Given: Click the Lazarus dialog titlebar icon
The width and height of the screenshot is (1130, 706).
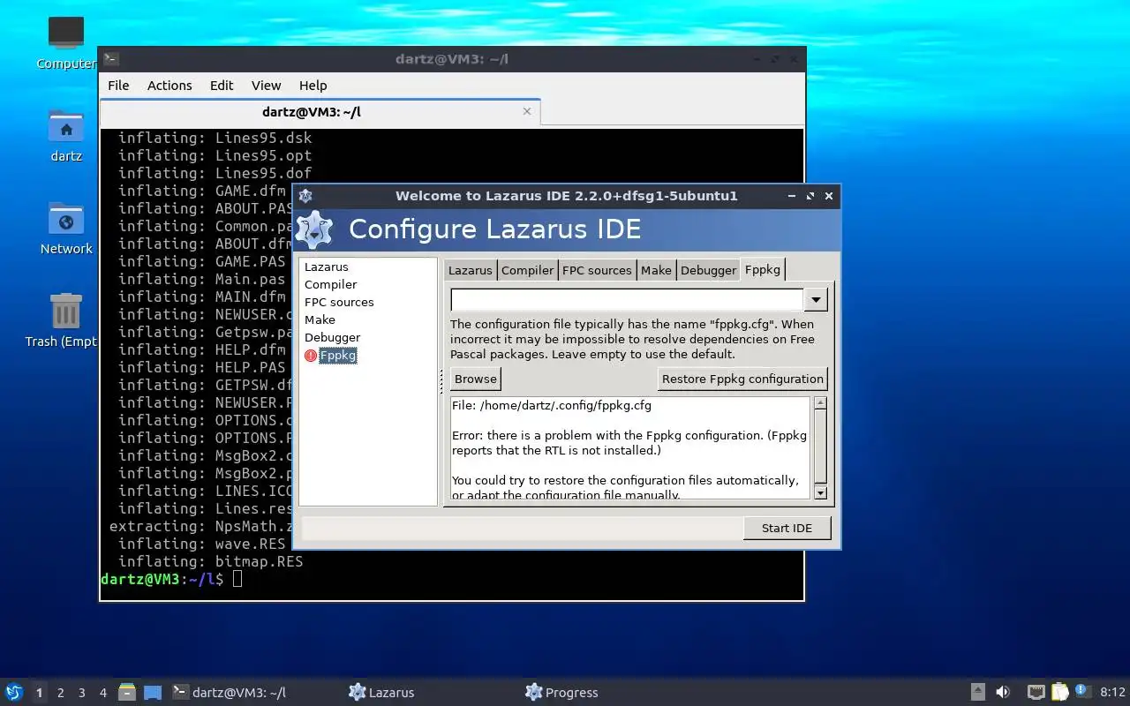Looking at the screenshot, I should point(305,196).
